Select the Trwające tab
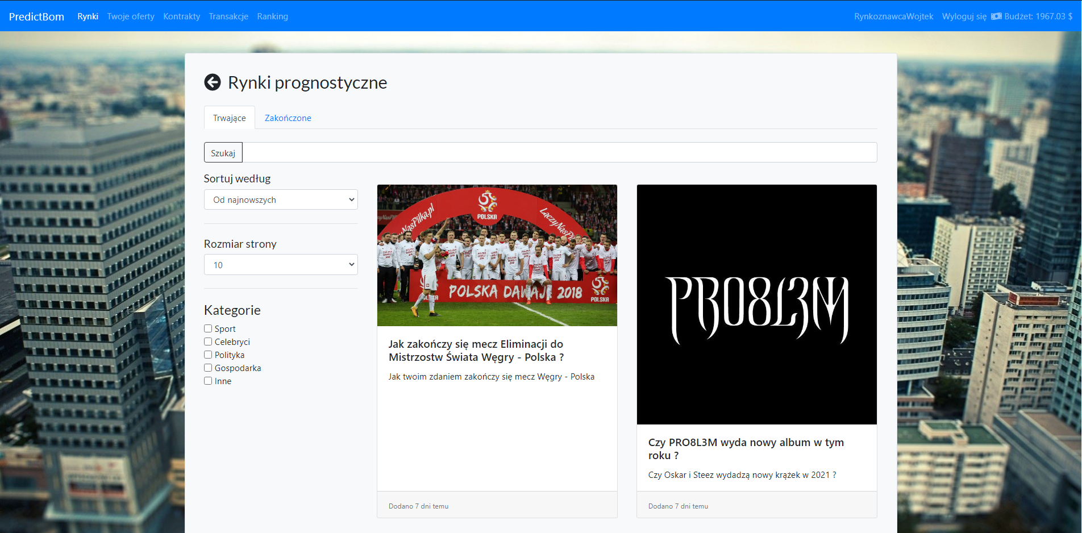This screenshot has height=533, width=1082. click(x=230, y=118)
